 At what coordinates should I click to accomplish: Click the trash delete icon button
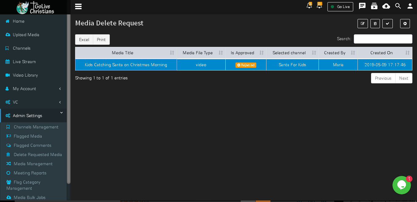click(375, 24)
